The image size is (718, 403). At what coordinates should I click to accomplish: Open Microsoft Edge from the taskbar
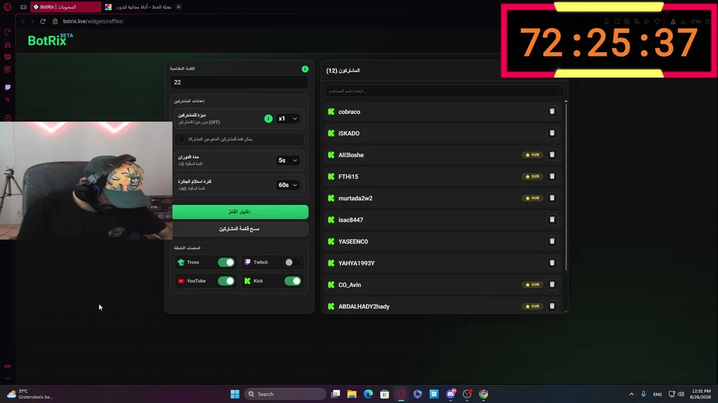tap(368, 394)
